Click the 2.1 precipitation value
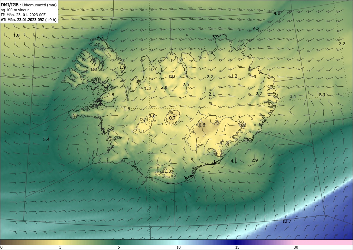 pos(211,94)
